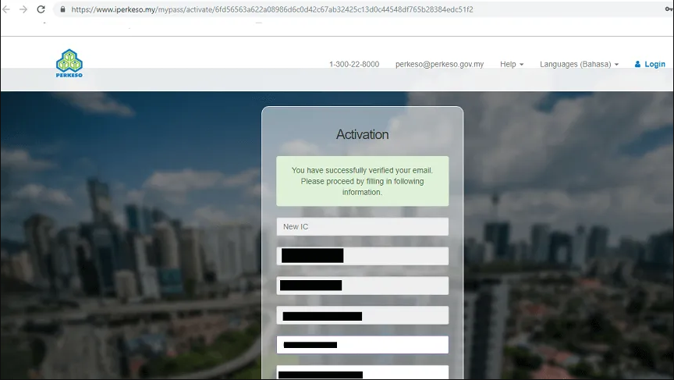Click the Activation heading

point(363,134)
